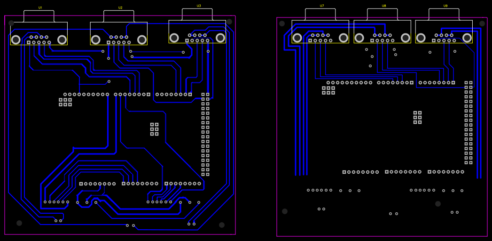Click left board's bottom-right corner mounting hole
The height and width of the screenshot is (241, 492).
coord(222,225)
